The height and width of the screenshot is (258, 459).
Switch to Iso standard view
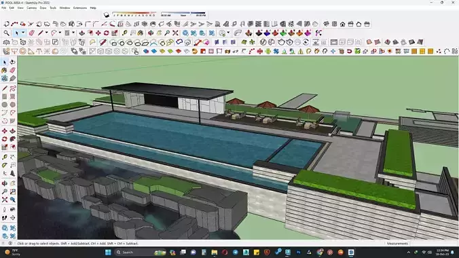point(326,24)
